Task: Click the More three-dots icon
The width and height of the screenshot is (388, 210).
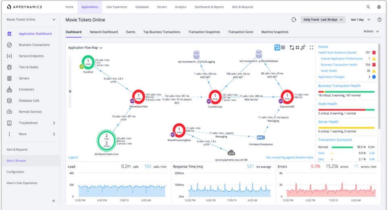Action: 9,134
